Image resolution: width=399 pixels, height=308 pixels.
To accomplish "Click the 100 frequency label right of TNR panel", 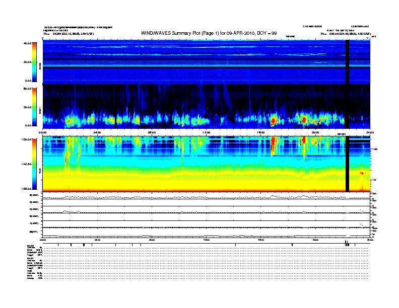I will coord(374,149).
